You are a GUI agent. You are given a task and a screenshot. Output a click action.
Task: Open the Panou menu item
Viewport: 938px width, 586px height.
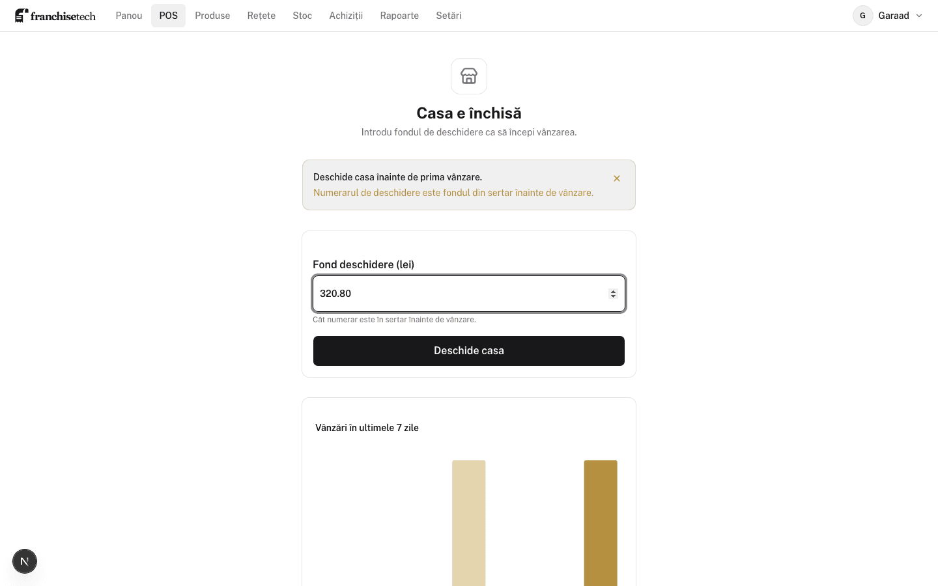129,16
